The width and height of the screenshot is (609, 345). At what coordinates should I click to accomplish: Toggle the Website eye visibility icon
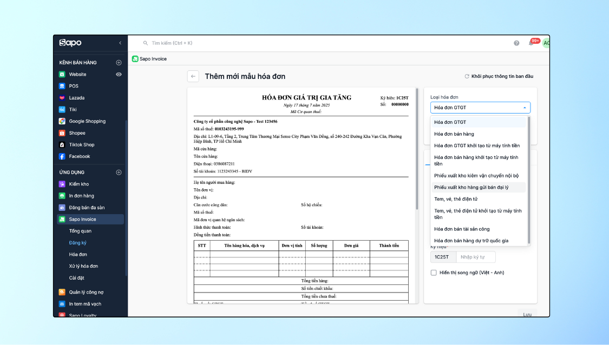point(119,75)
